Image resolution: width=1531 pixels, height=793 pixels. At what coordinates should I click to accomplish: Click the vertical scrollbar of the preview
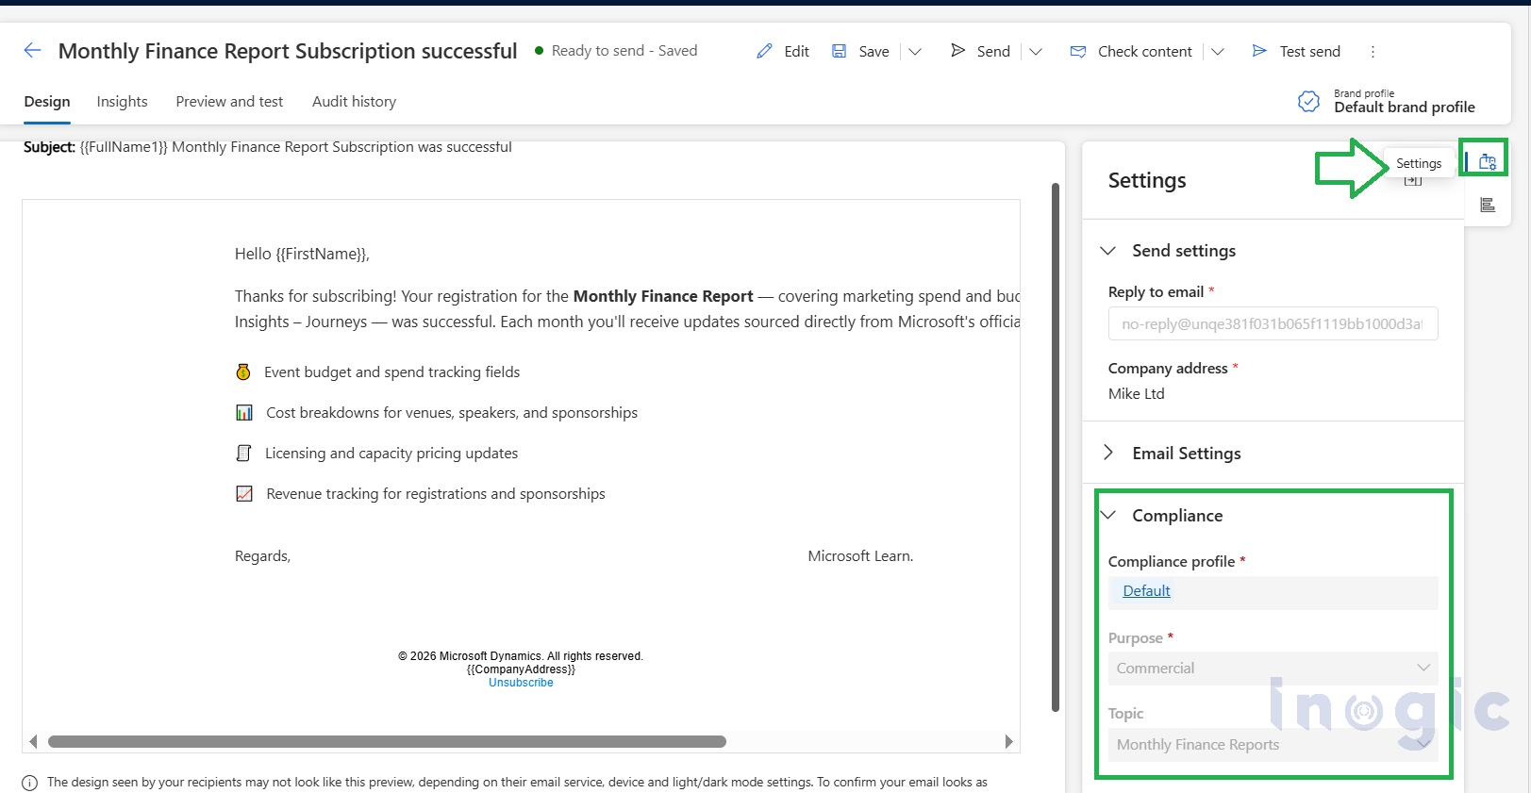1056,447
